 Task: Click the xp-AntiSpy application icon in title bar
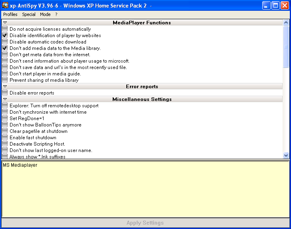pyautogui.click(x=5, y=5)
